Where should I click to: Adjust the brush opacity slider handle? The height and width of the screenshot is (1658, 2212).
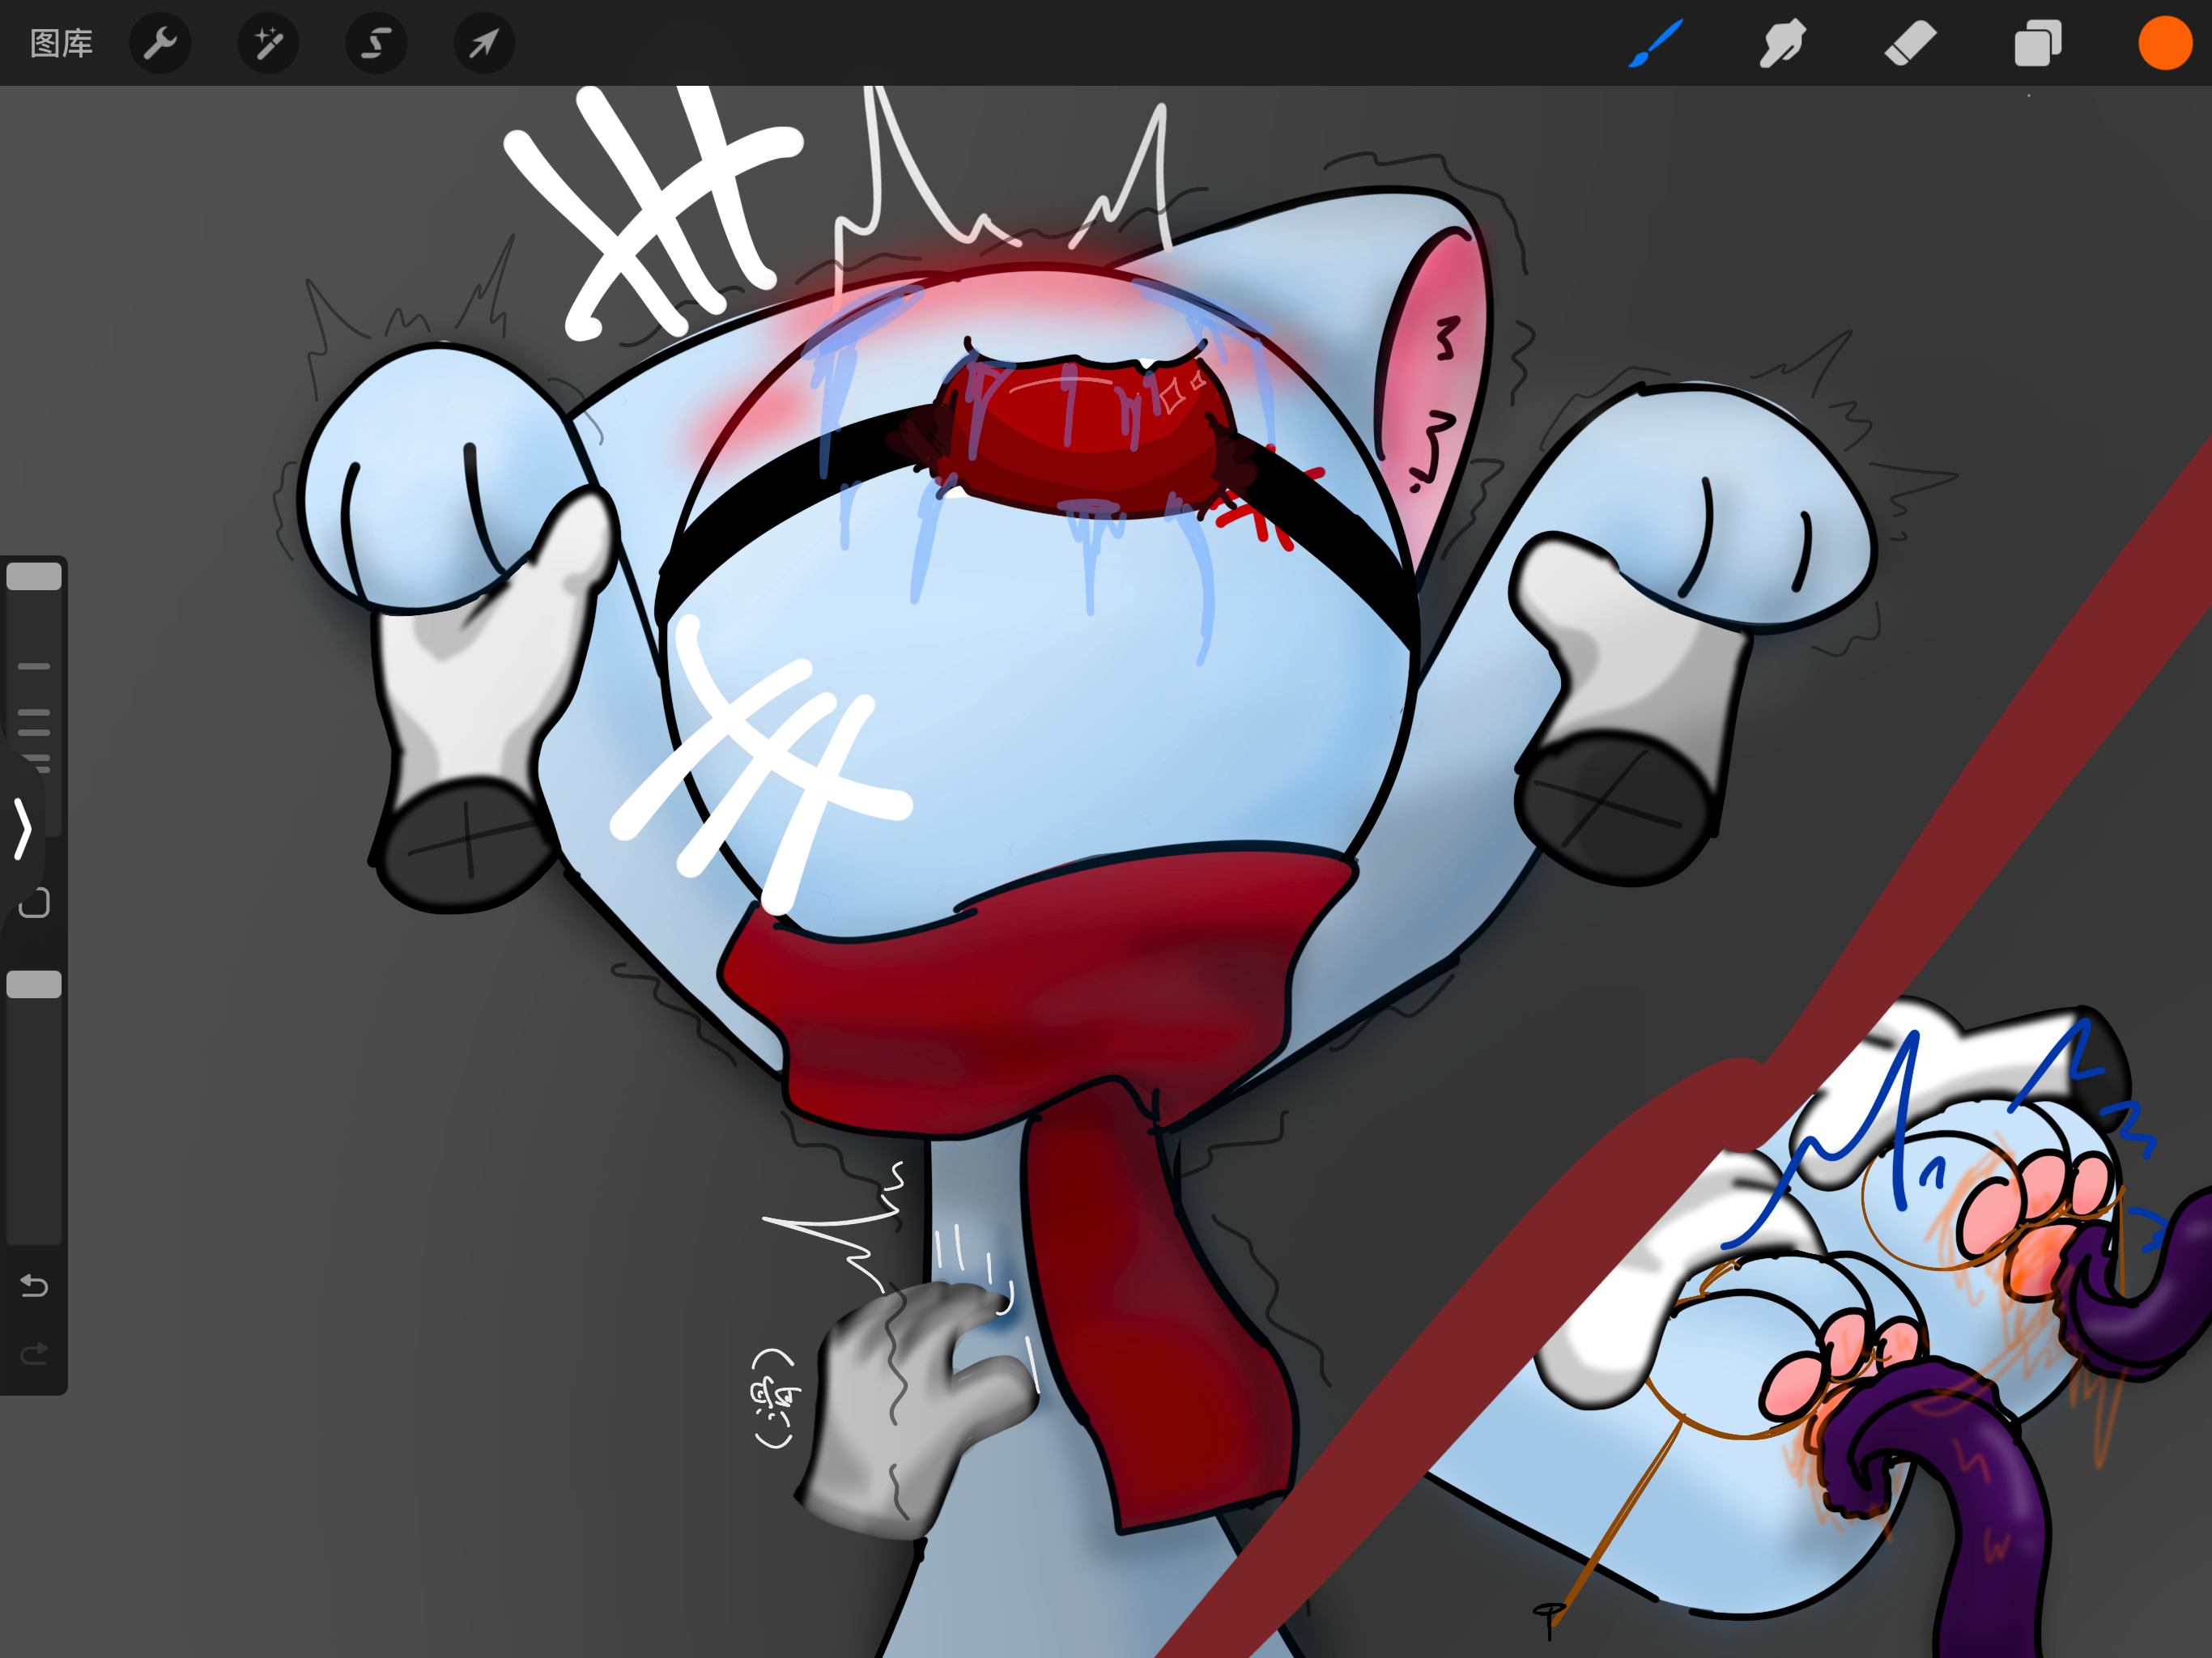pos(34,984)
